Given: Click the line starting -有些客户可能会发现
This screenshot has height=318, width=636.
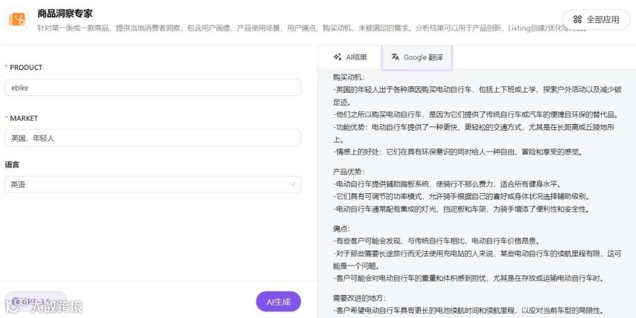Looking at the screenshot, I should (436, 241).
